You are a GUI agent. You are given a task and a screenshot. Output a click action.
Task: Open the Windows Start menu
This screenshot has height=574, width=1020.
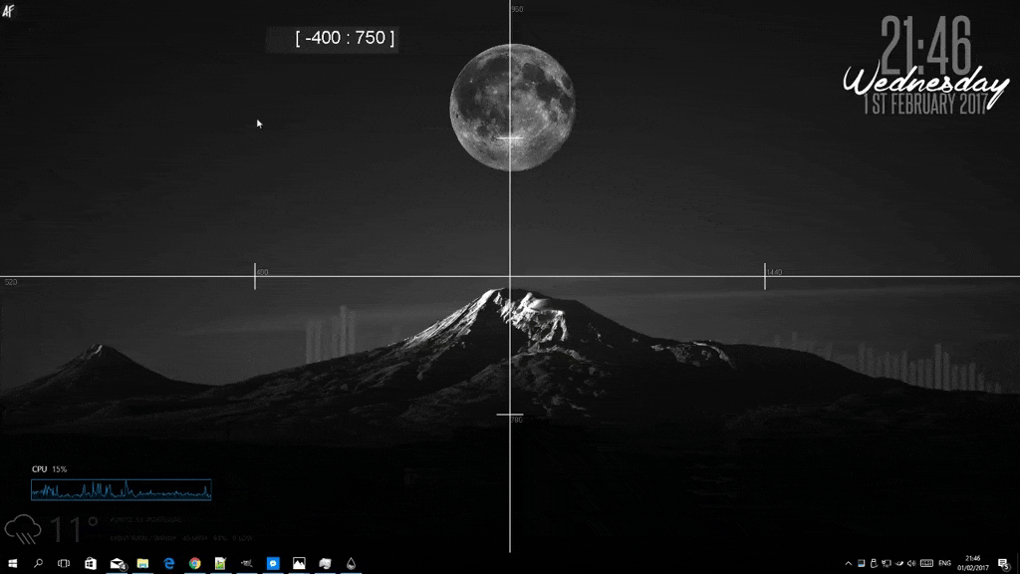click(x=12, y=563)
